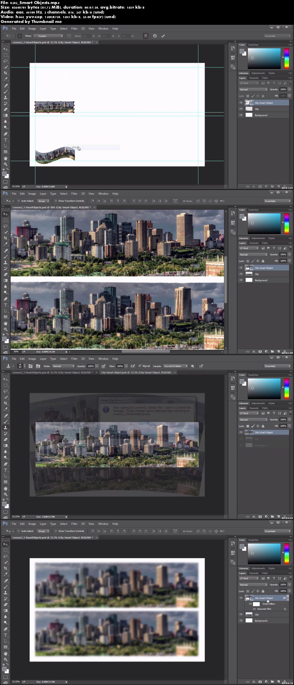Open the Flow percentage dropdown arrow
The image size is (294, 685).
(126, 366)
